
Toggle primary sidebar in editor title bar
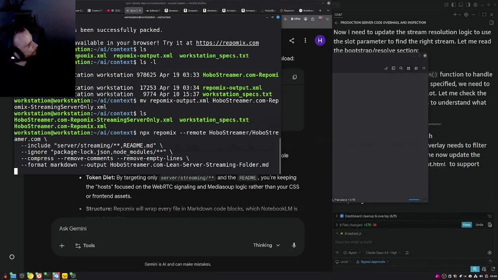[x=454, y=5]
